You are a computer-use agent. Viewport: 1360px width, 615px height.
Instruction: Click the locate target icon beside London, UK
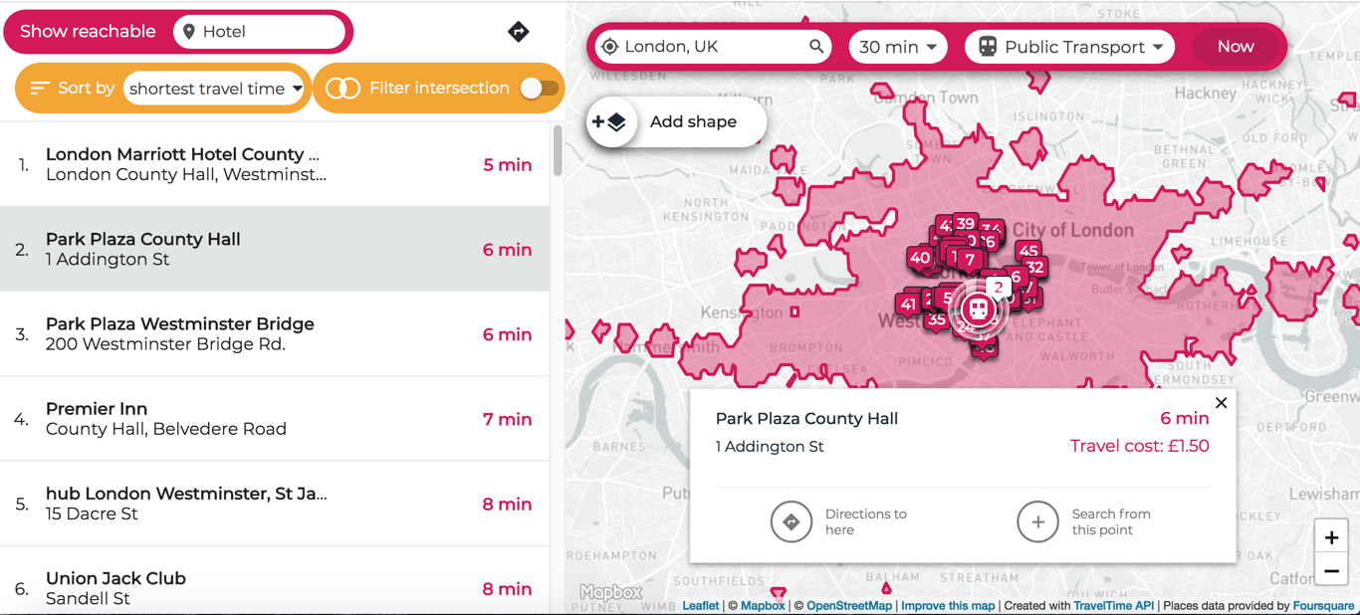pyautogui.click(x=610, y=47)
